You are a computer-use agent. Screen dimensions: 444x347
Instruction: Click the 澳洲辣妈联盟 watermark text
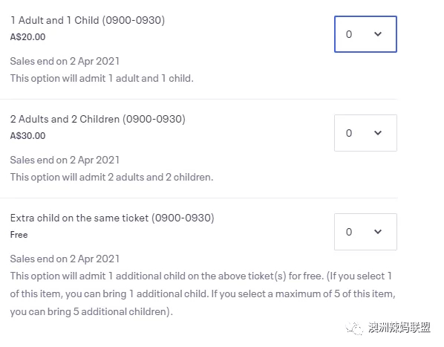pyautogui.click(x=399, y=328)
